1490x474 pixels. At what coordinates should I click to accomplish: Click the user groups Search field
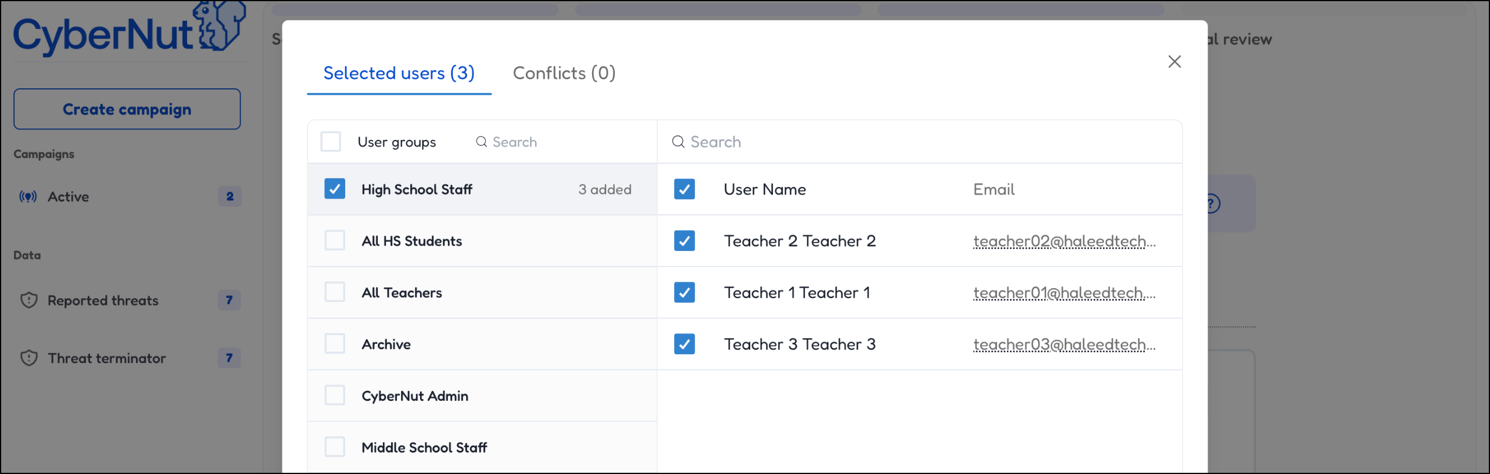tap(558, 142)
